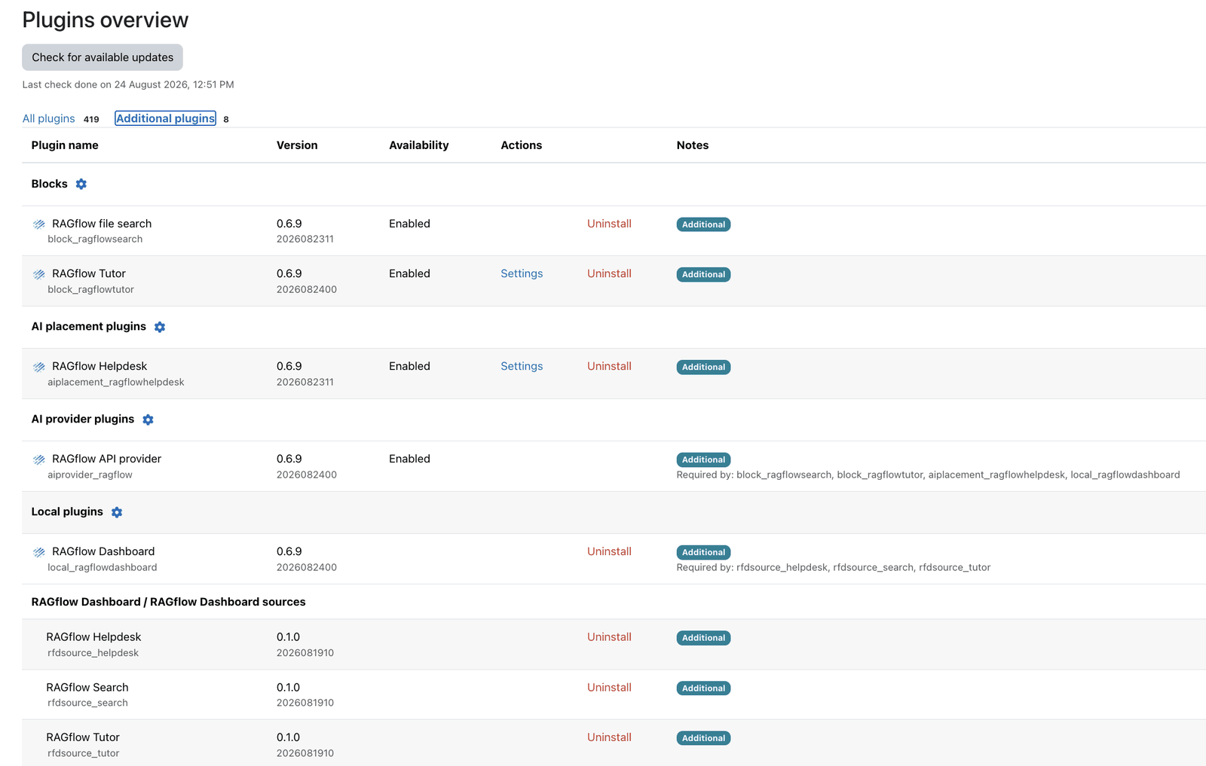Click the 'RAGflow file search' plugin name

click(102, 224)
